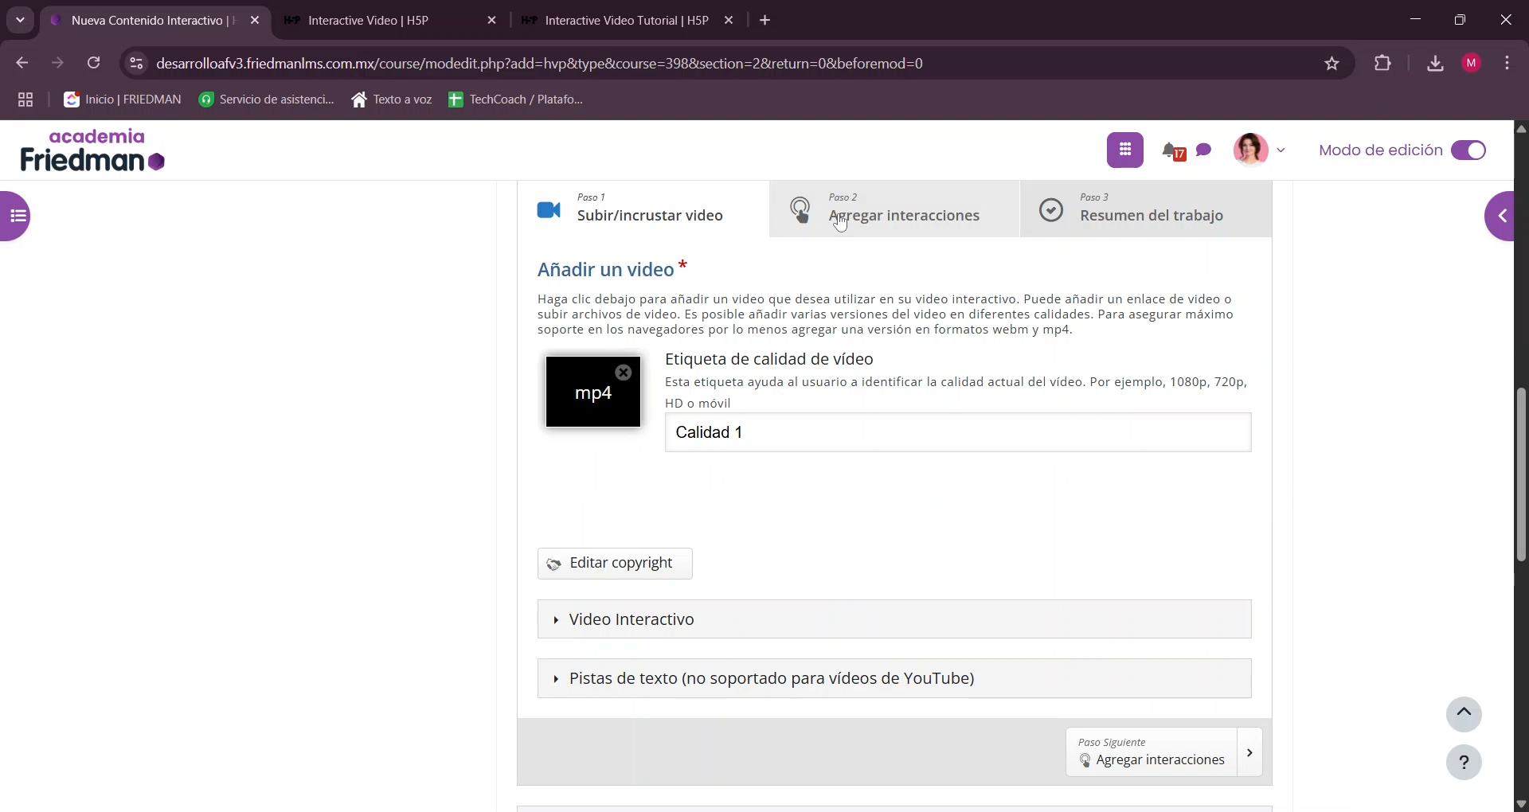
Task: Click the Etiqueta de calidad de vídeo label
Action: (769, 359)
